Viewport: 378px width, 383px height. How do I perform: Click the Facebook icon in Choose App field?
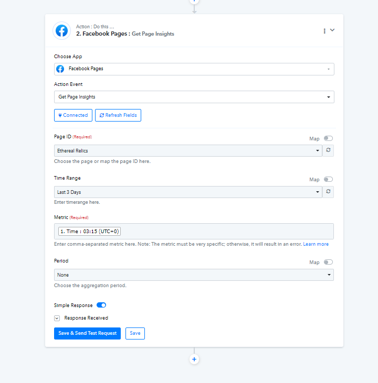[60, 69]
